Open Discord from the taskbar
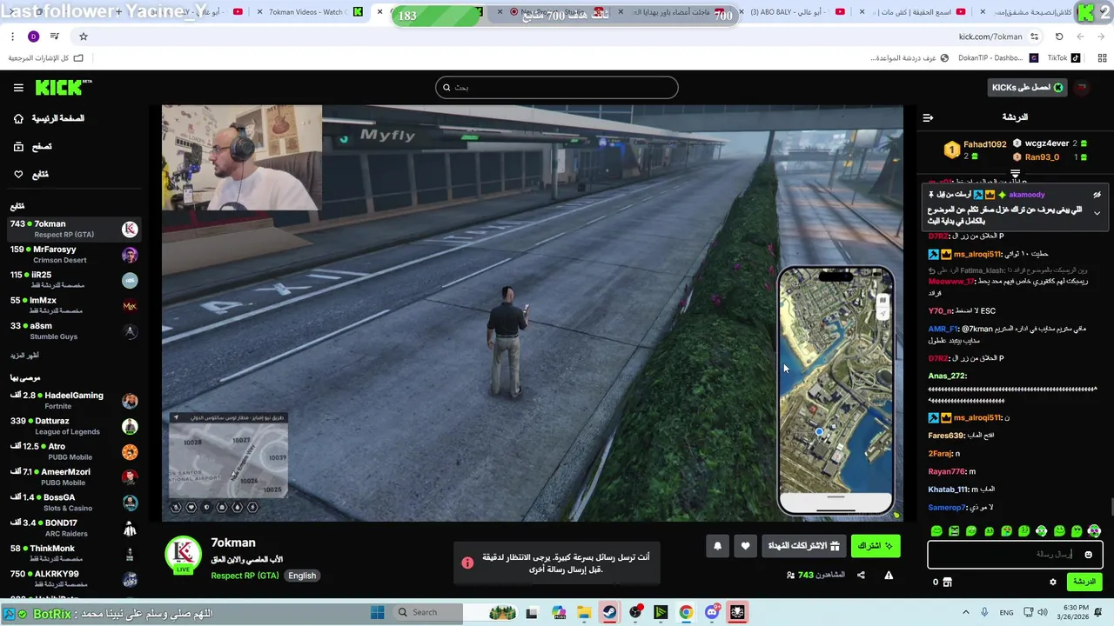Screen dimensions: 1114x626 (712, 612)
